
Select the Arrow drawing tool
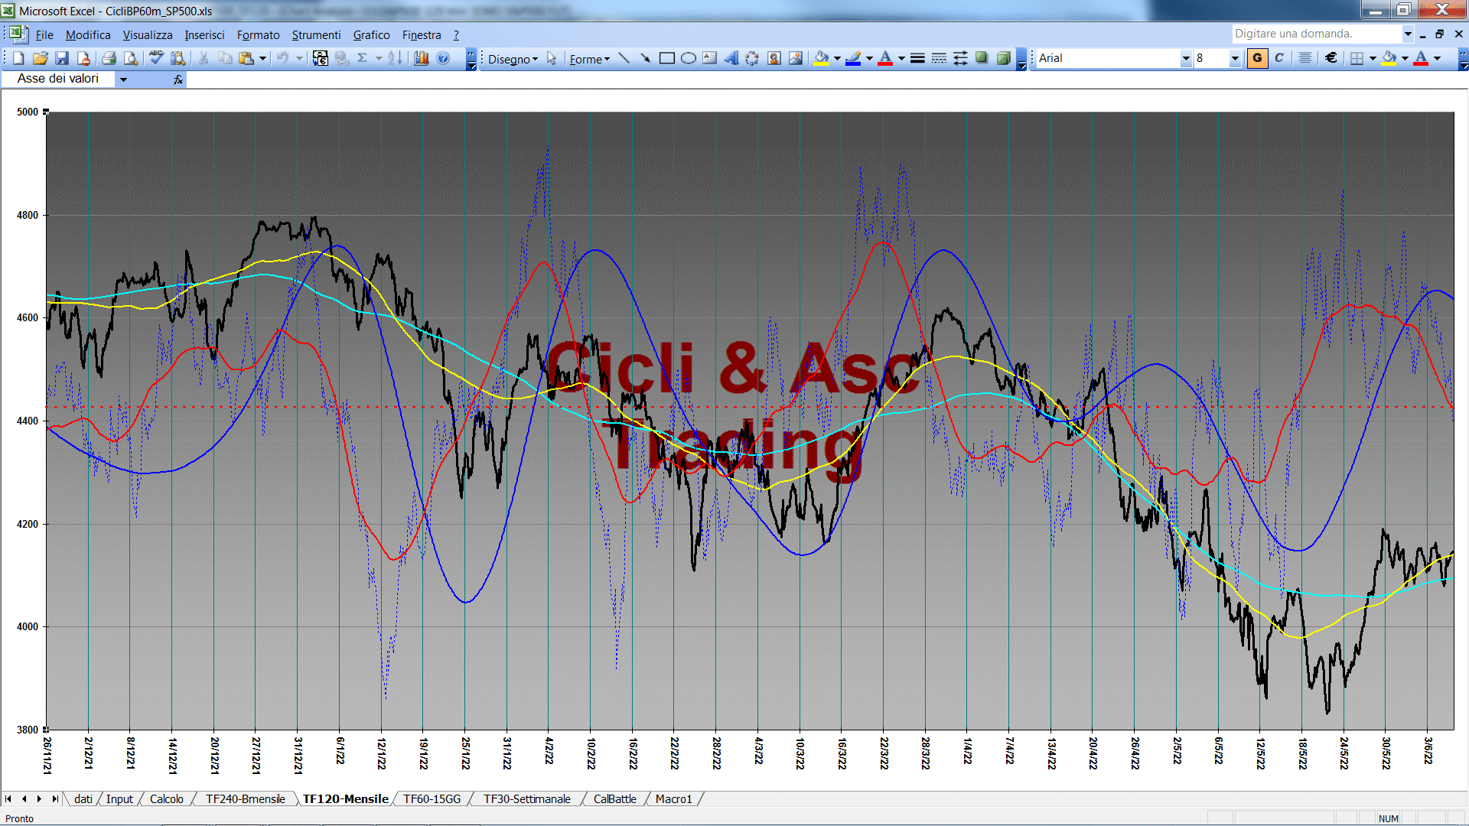645,58
